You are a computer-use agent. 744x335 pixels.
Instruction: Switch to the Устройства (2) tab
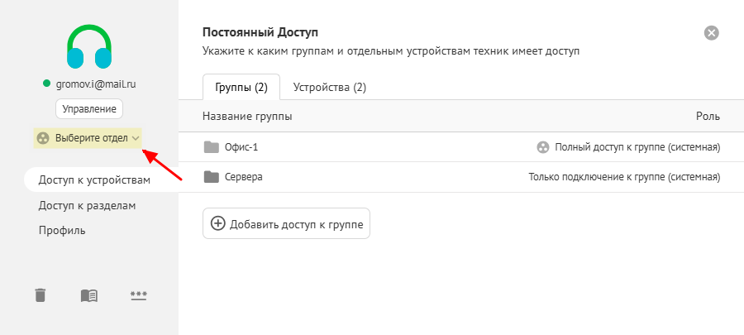[x=329, y=87]
